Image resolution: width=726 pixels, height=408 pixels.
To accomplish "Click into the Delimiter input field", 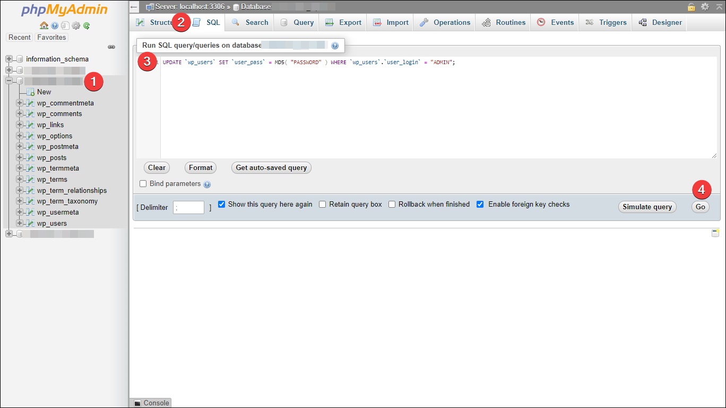I will pos(188,207).
